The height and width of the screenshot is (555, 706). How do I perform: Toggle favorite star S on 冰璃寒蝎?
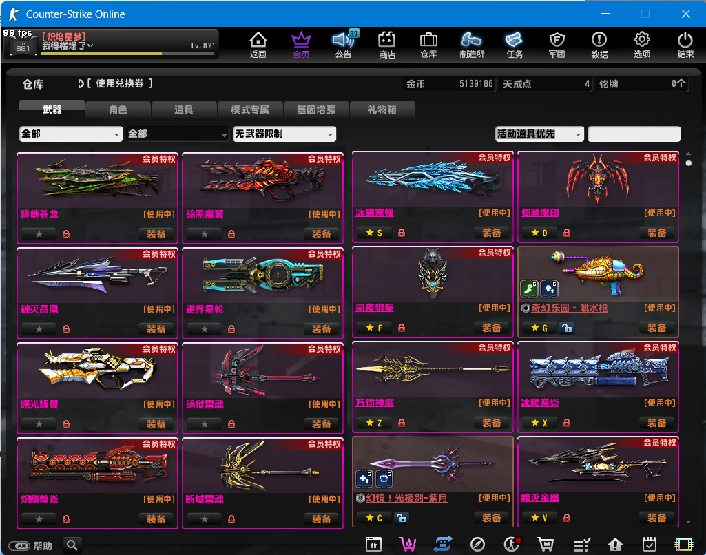tap(374, 233)
